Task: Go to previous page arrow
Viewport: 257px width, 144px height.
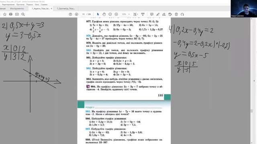Action: click(71, 14)
